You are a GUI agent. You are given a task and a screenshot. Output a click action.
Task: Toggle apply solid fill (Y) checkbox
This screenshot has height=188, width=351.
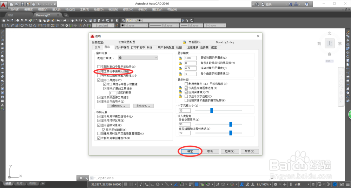coord(186,92)
